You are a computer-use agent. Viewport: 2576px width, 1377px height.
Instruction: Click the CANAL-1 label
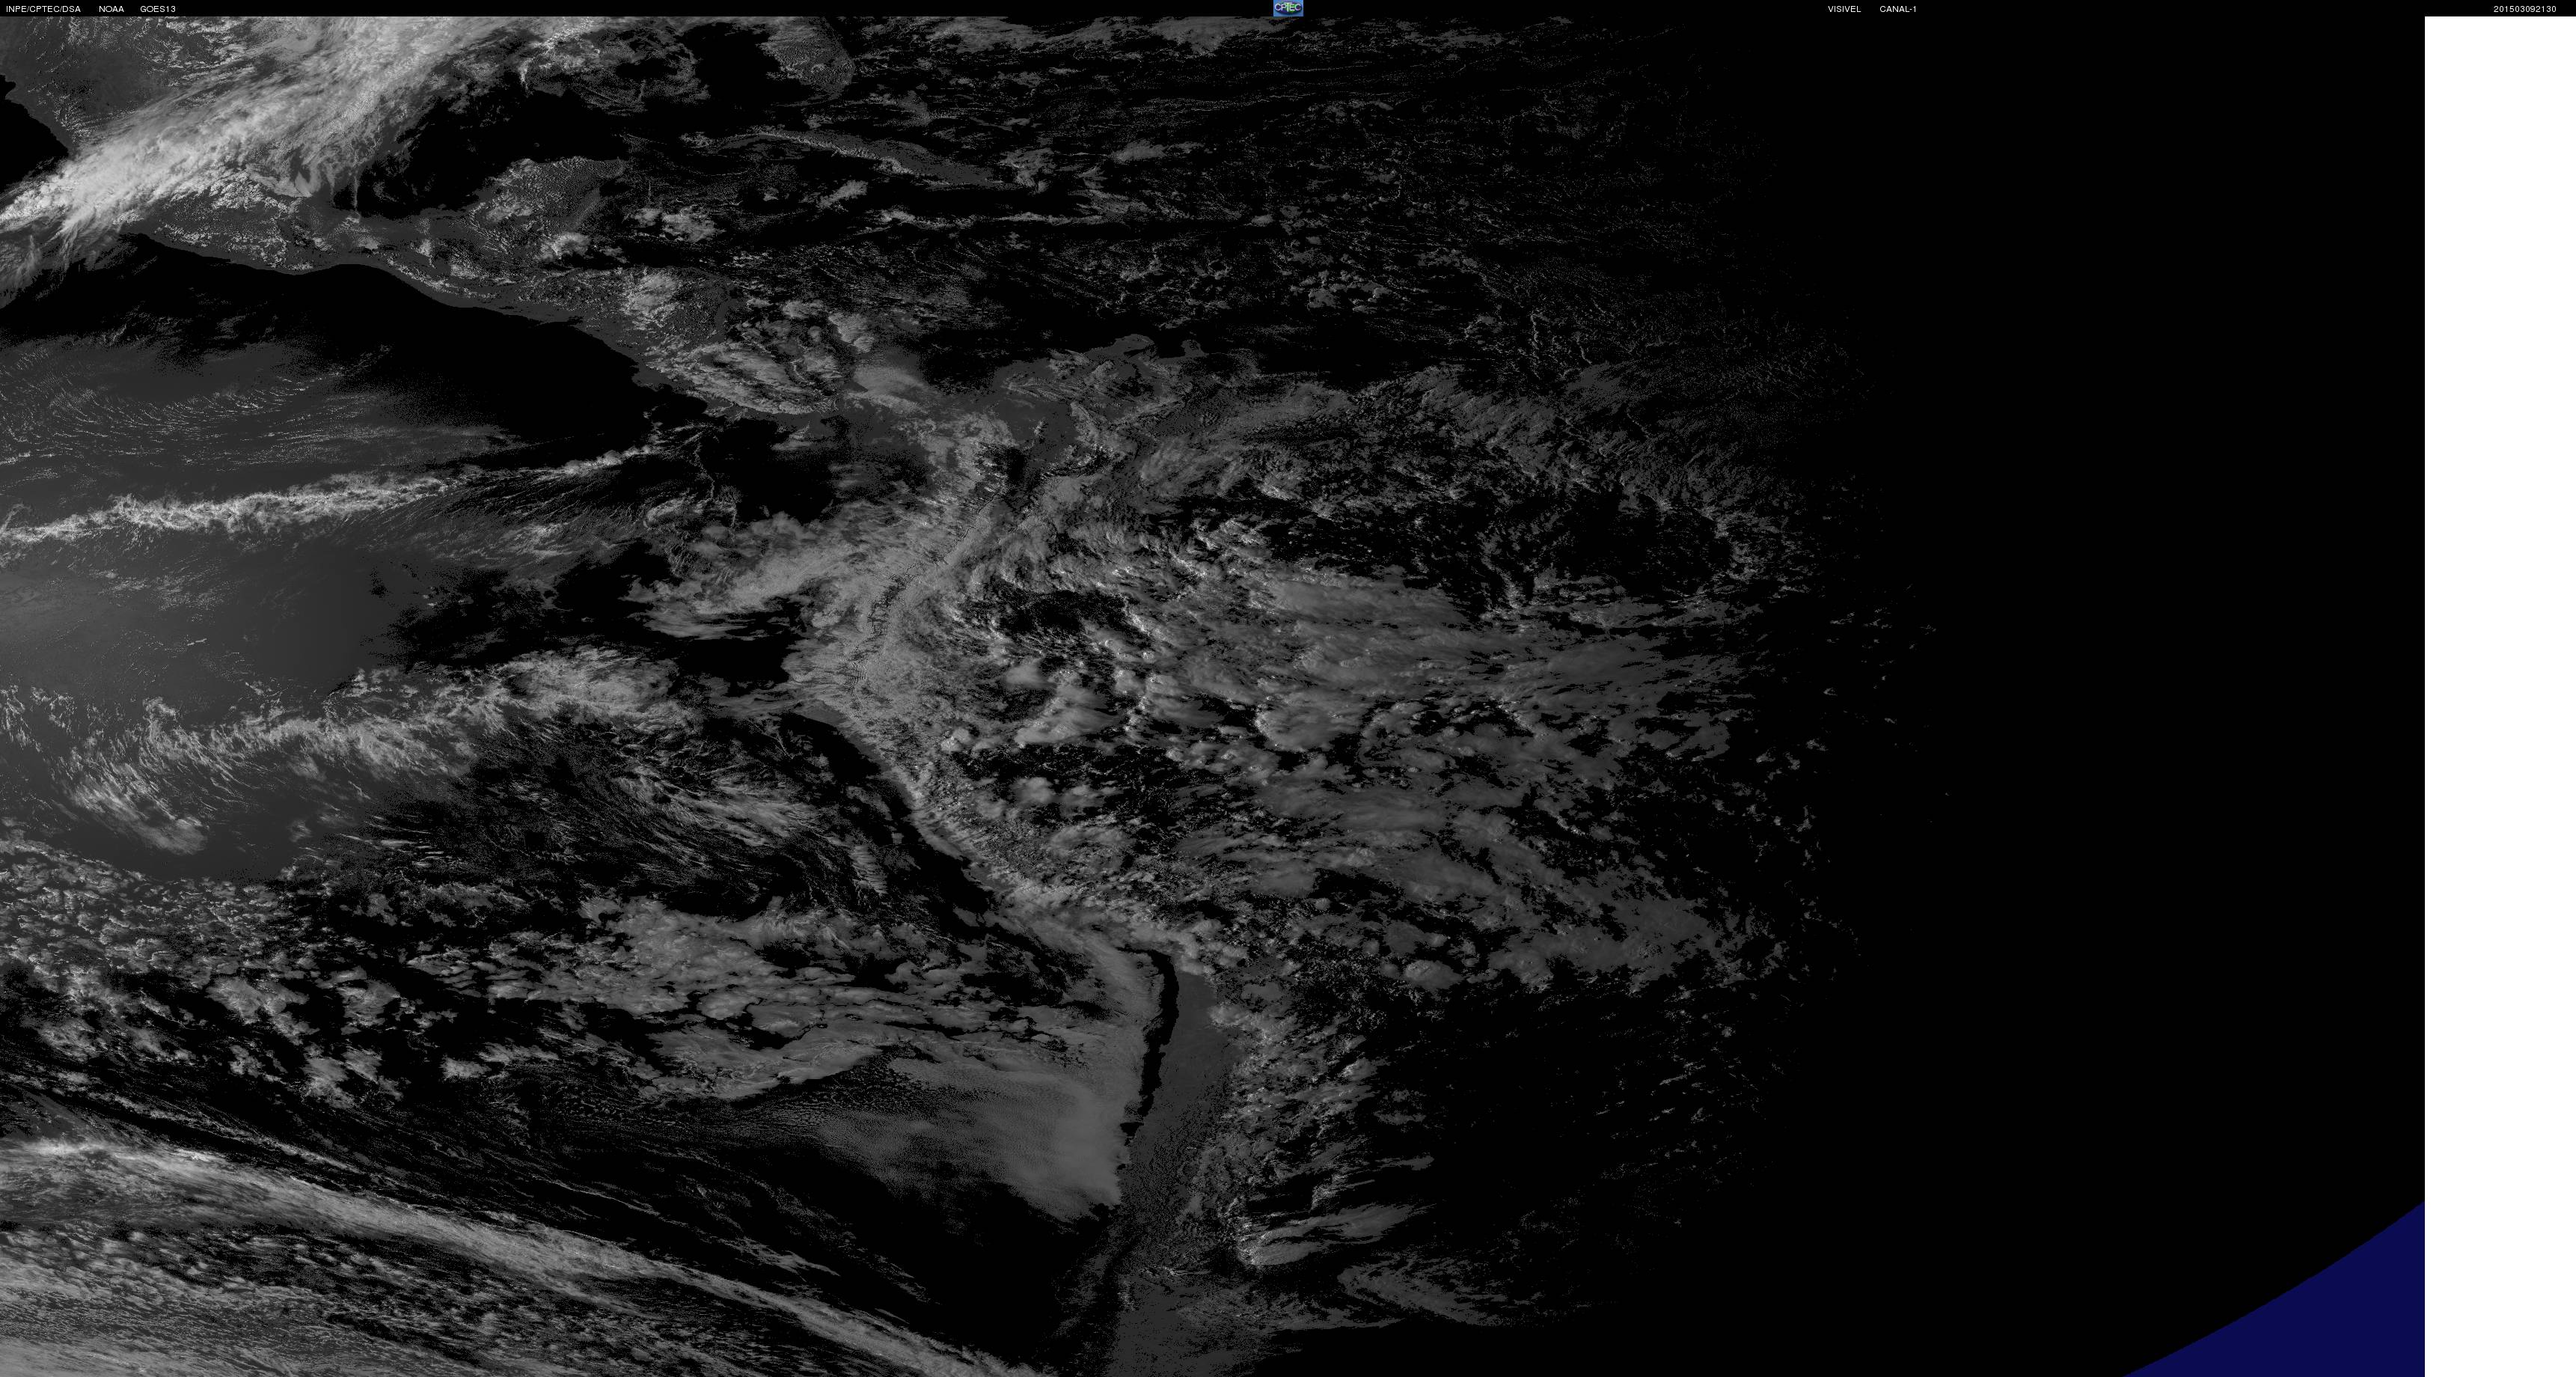click(x=1898, y=9)
